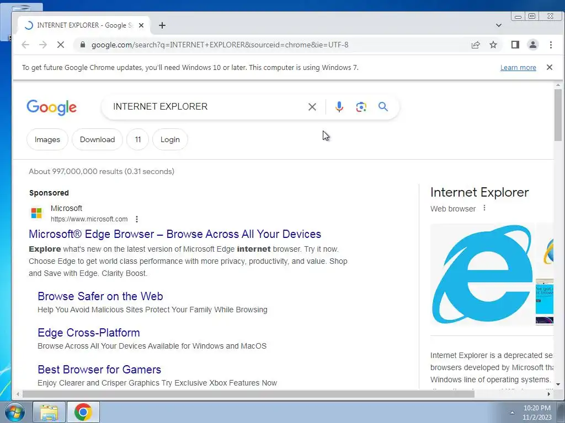Screen dimensions: 565x423
Task: Open the large Internet Explorer logo image
Action: pyautogui.click(x=482, y=274)
